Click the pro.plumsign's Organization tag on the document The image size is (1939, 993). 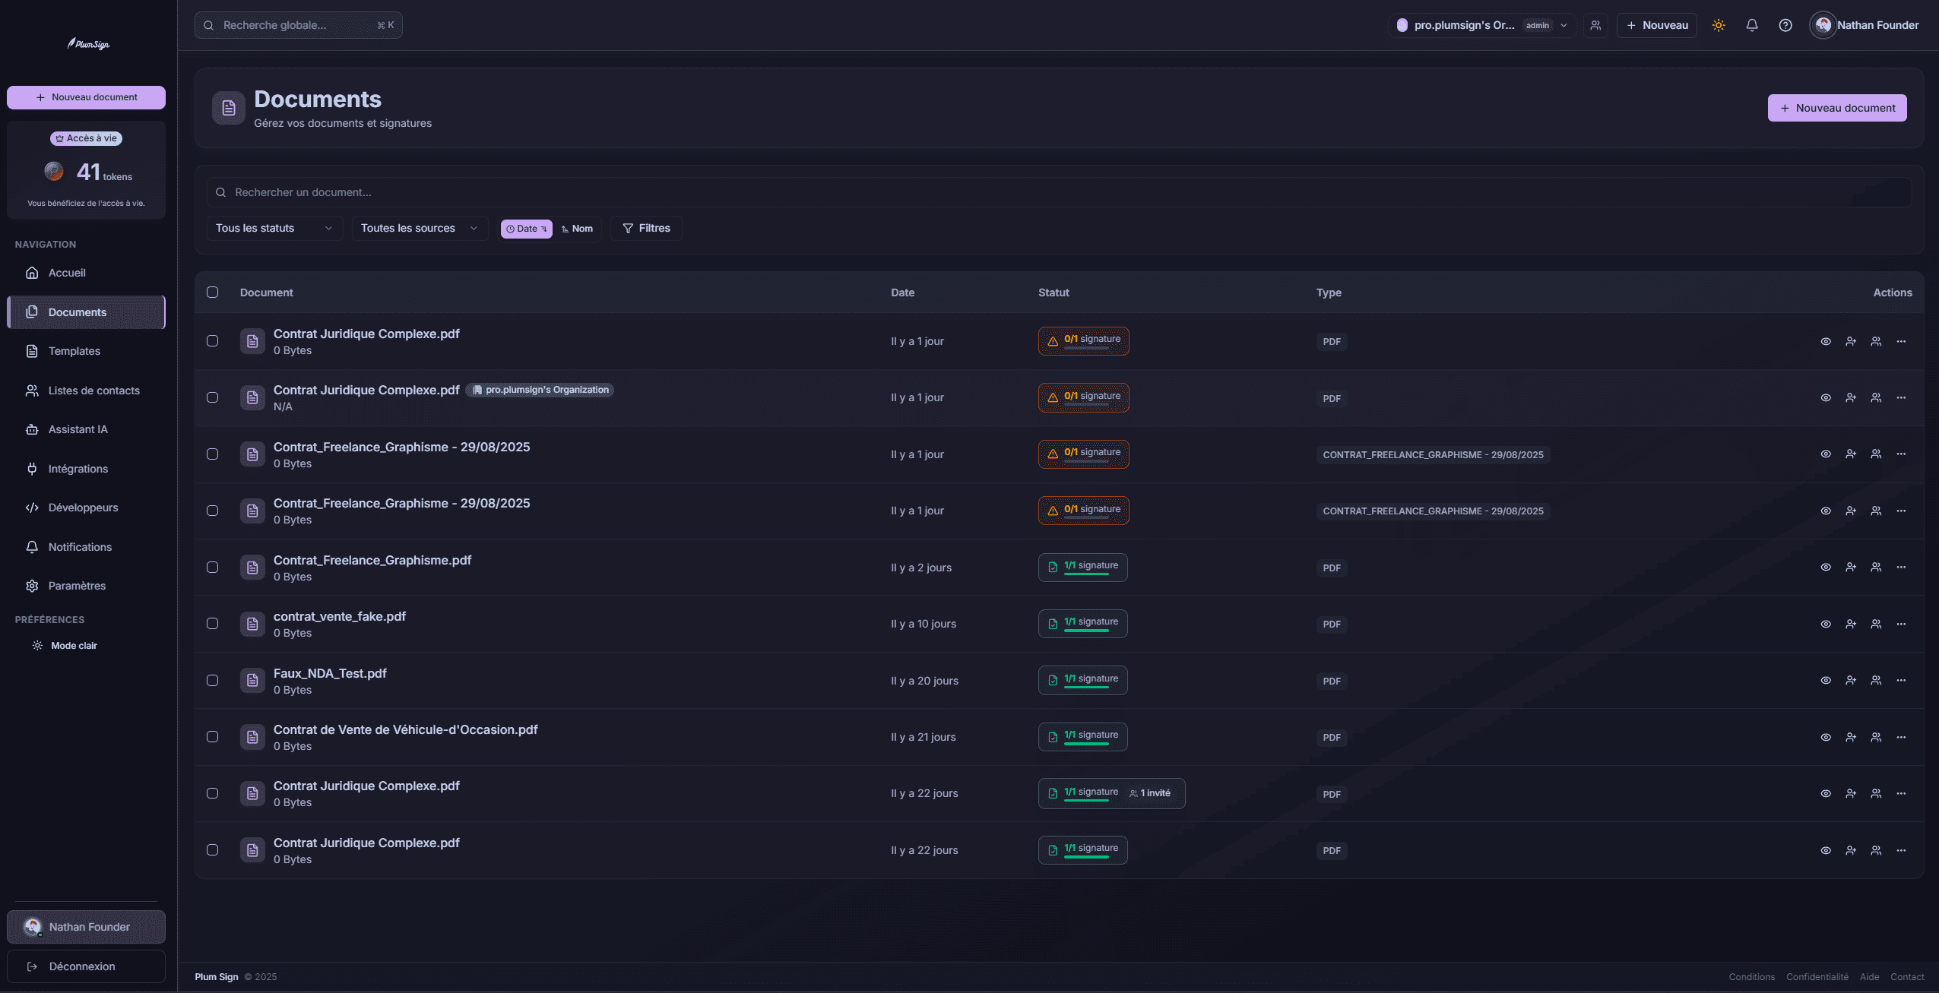point(540,391)
